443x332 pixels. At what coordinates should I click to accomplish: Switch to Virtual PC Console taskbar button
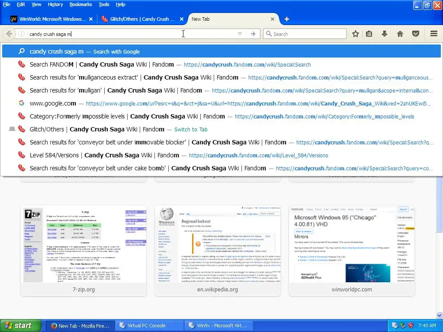pos(150,326)
